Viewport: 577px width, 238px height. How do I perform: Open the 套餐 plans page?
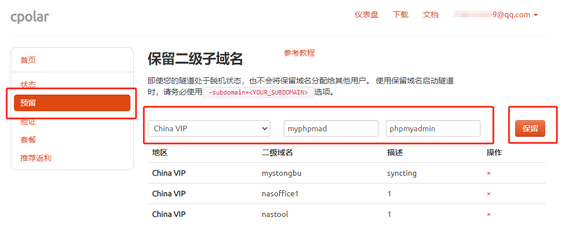[28, 140]
